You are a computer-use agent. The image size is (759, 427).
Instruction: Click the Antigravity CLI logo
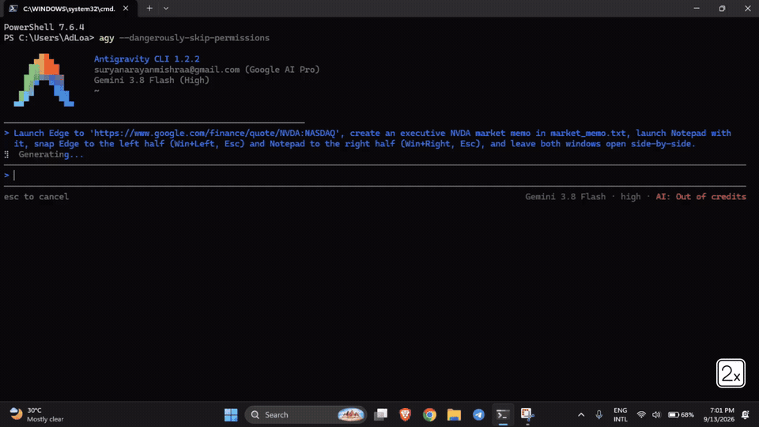(x=44, y=80)
